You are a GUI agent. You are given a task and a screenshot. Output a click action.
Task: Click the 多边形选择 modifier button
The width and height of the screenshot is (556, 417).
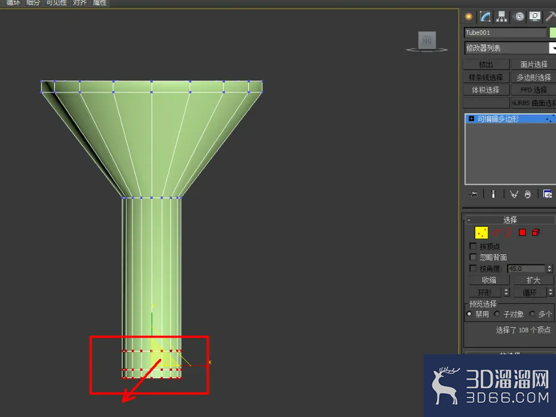pos(533,77)
